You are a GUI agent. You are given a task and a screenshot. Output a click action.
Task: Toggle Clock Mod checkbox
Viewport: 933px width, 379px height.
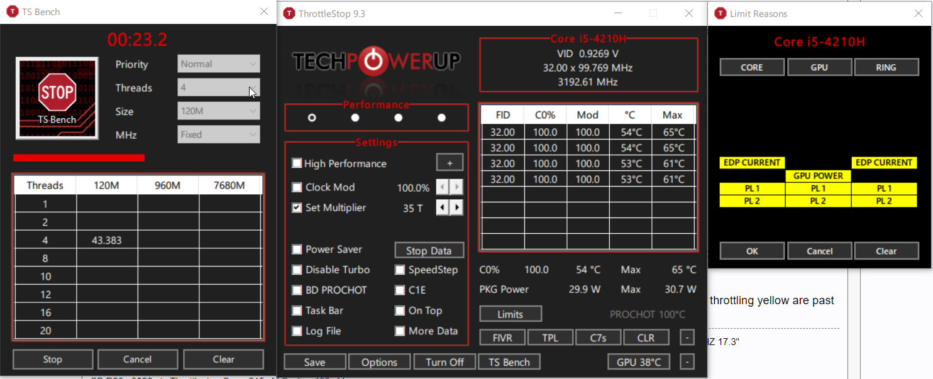(x=297, y=187)
